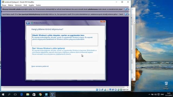Click the scroll down arrow in background window

click(134, 77)
